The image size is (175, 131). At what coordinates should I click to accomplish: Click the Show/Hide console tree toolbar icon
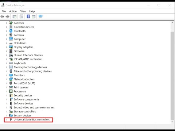tap(15, 17)
